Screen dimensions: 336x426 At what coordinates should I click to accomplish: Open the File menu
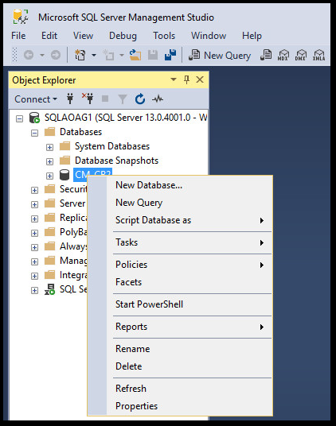pos(18,36)
